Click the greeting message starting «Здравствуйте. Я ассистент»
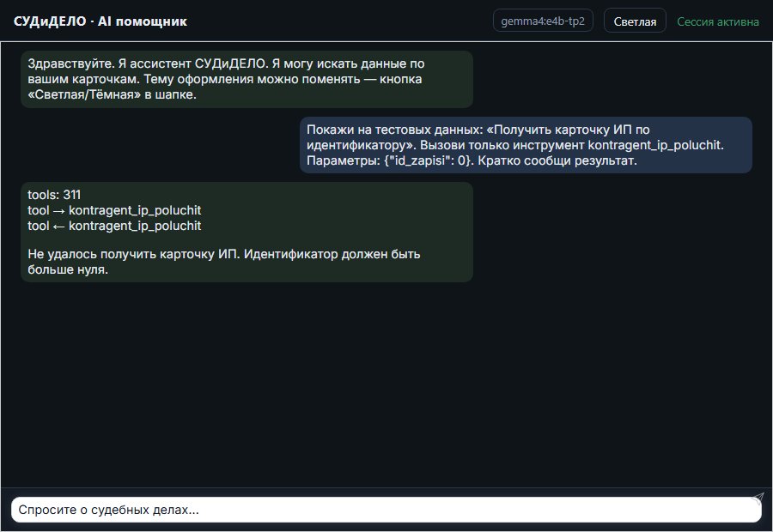 (x=247, y=79)
